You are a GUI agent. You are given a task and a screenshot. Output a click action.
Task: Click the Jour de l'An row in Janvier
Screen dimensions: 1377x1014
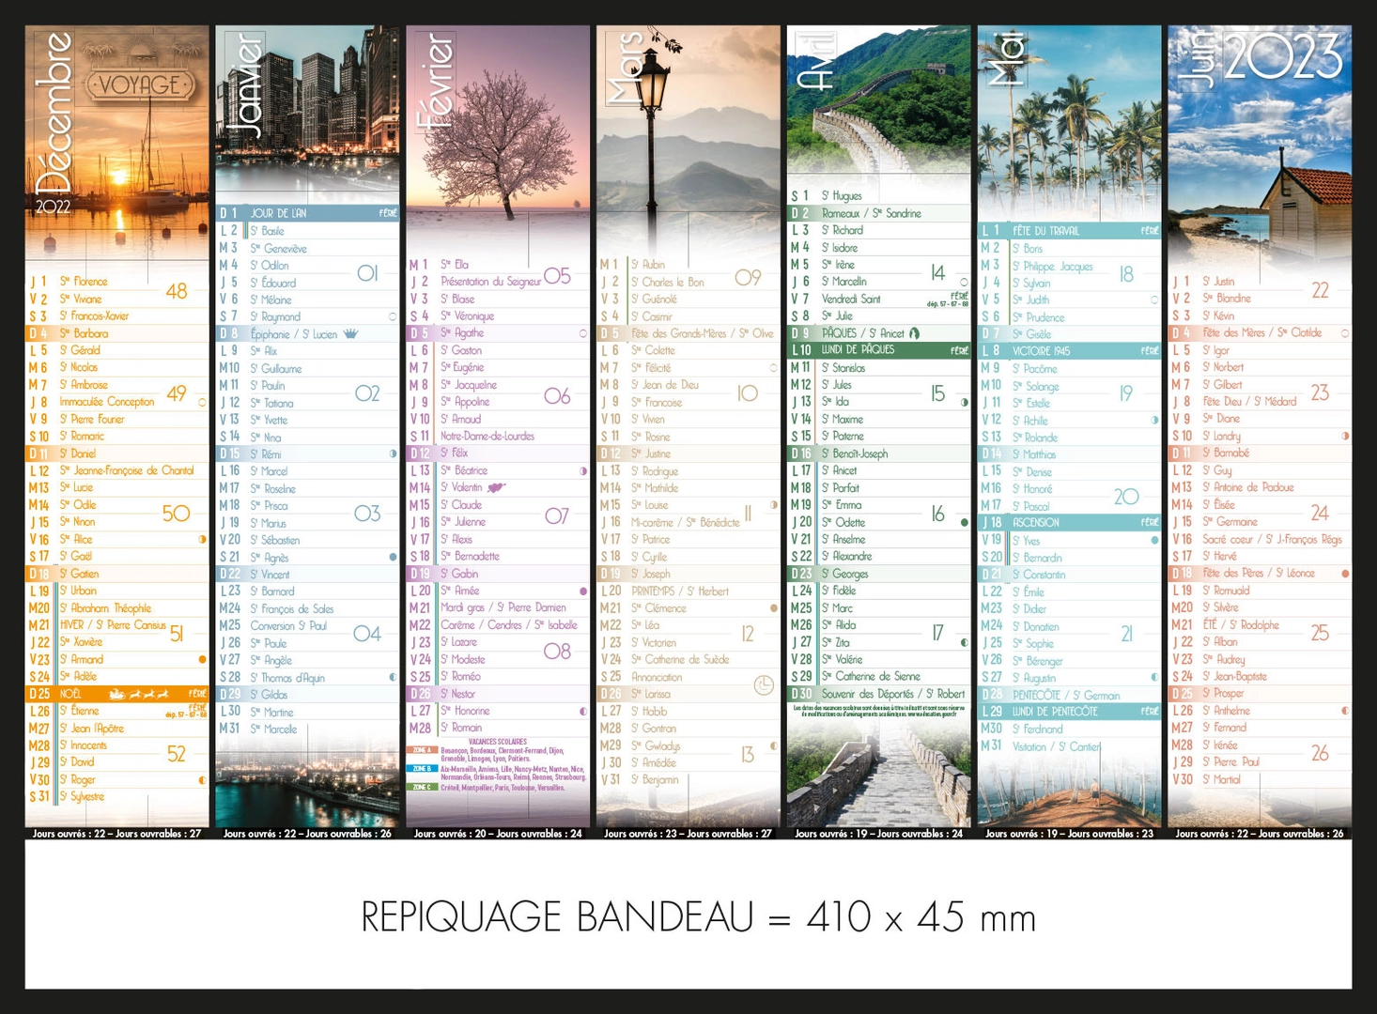pos(307,213)
